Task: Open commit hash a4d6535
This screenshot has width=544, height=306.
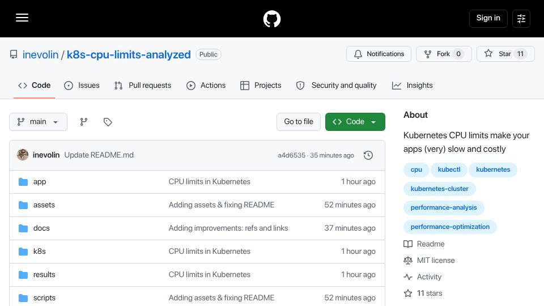Action: (x=291, y=155)
